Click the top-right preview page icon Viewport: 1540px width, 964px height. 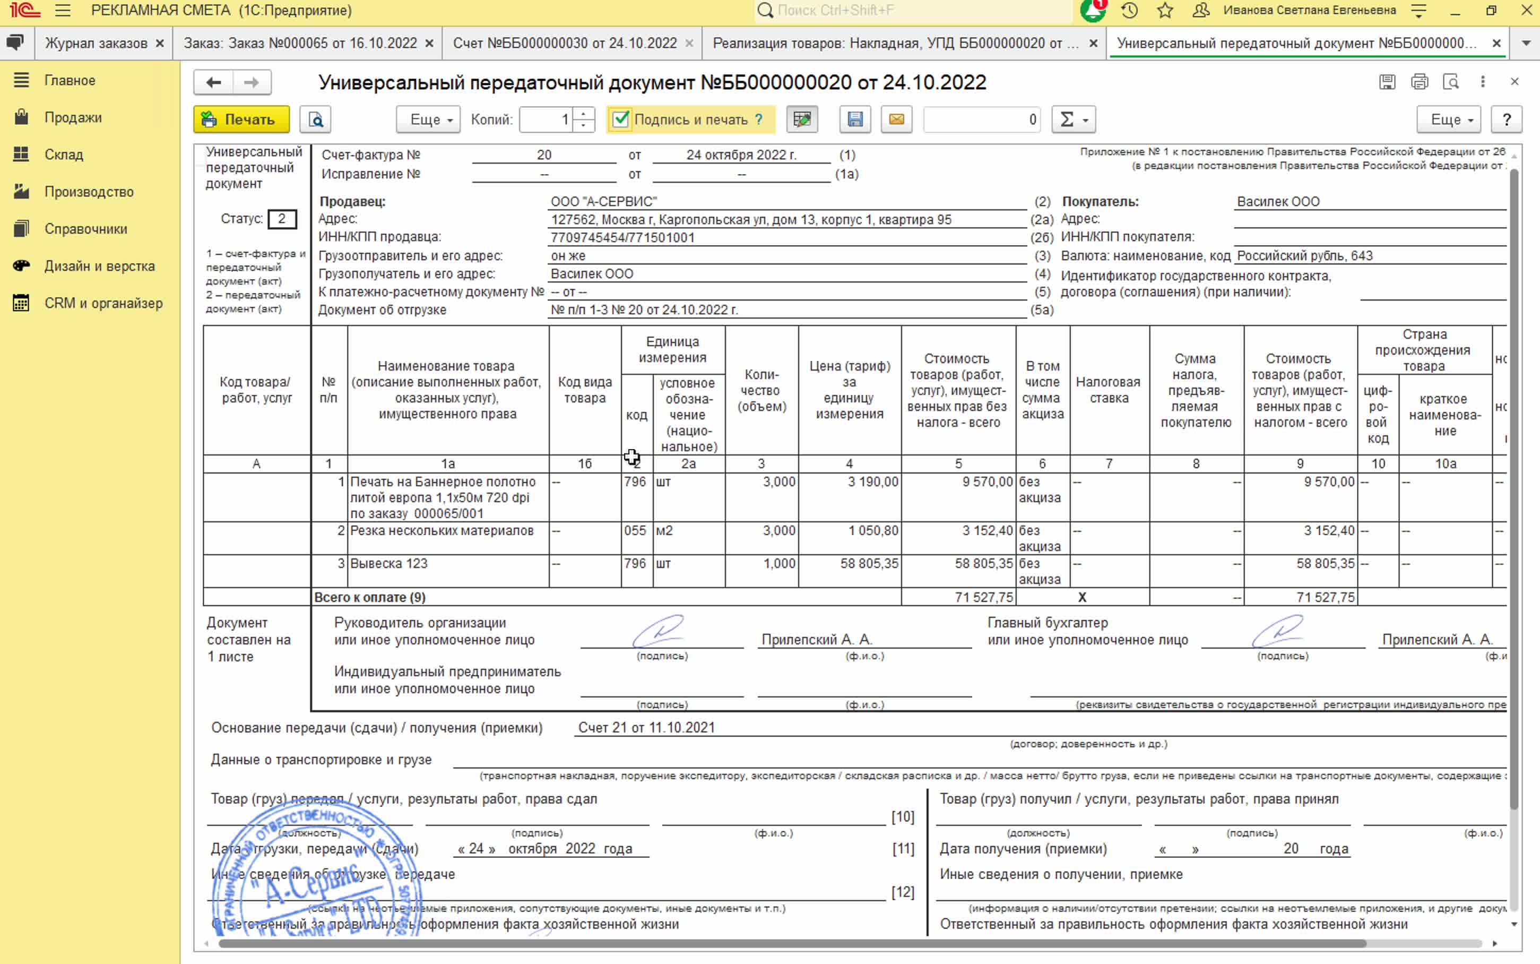tap(1451, 82)
